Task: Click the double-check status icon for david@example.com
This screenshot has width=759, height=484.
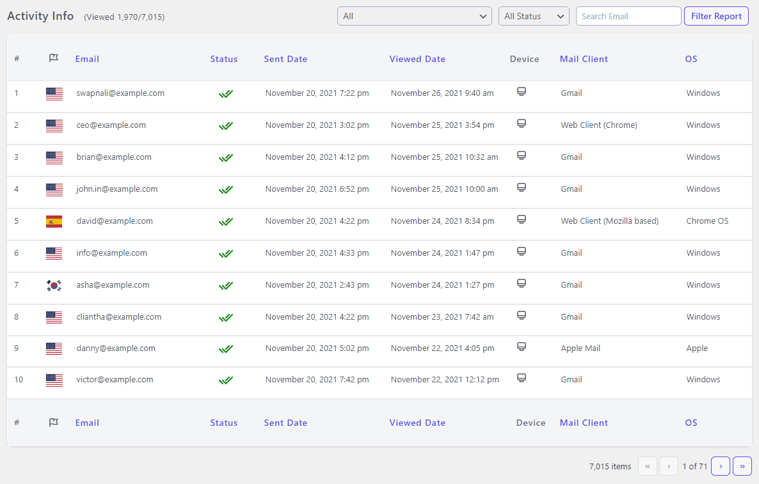Action: click(225, 221)
